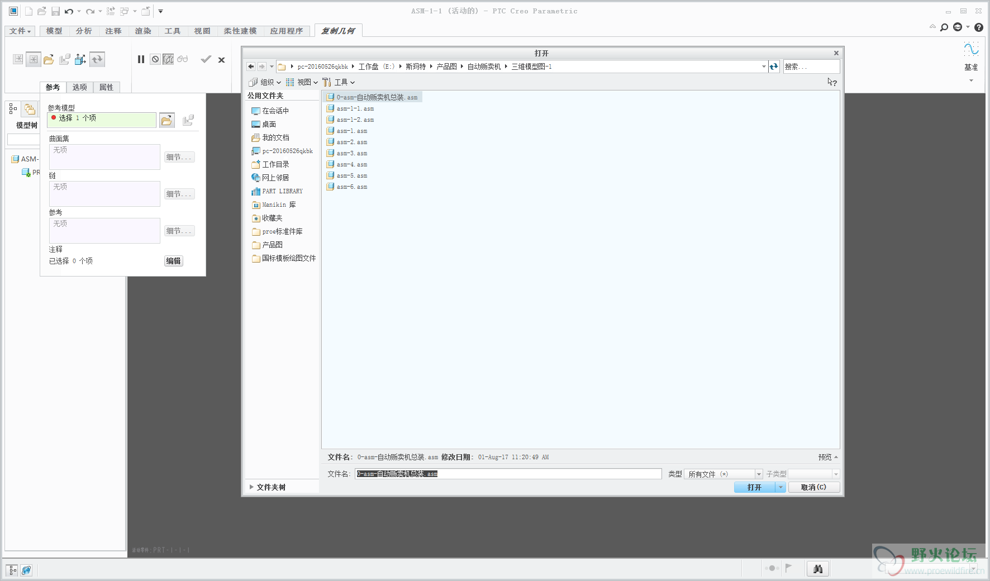Toggle the circular update arrows button
The height and width of the screenshot is (581, 990).
[97, 59]
